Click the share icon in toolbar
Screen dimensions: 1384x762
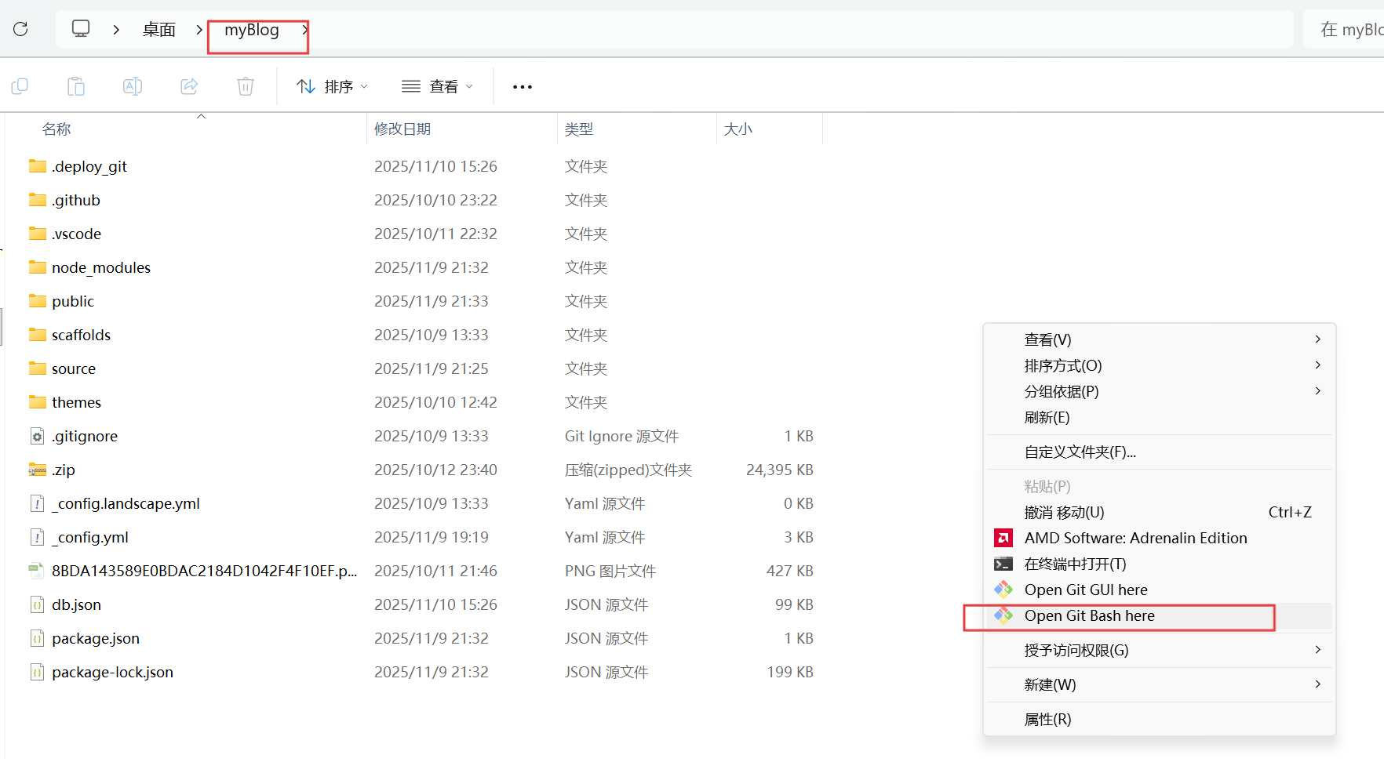(189, 86)
